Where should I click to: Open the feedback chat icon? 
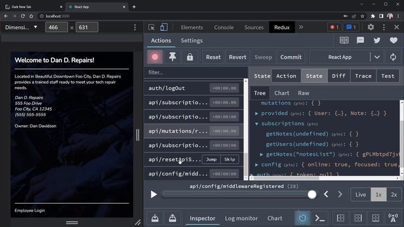click(x=360, y=40)
